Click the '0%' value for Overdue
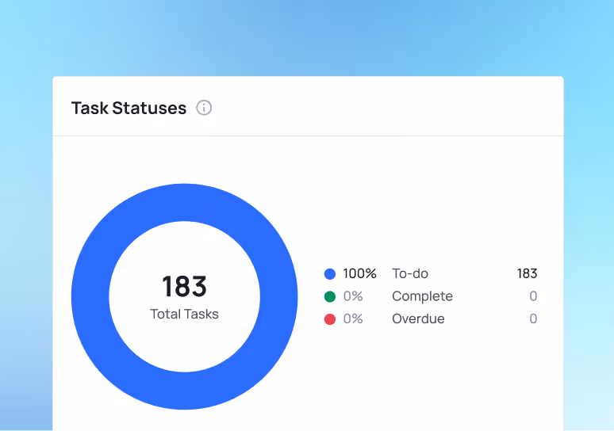Screen dimensions: 614x431 [353, 318]
